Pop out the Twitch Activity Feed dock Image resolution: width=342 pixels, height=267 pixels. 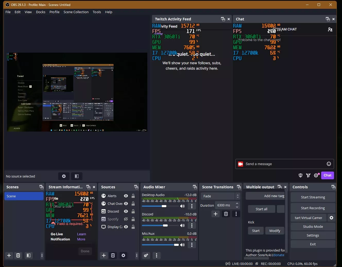tap(223, 19)
